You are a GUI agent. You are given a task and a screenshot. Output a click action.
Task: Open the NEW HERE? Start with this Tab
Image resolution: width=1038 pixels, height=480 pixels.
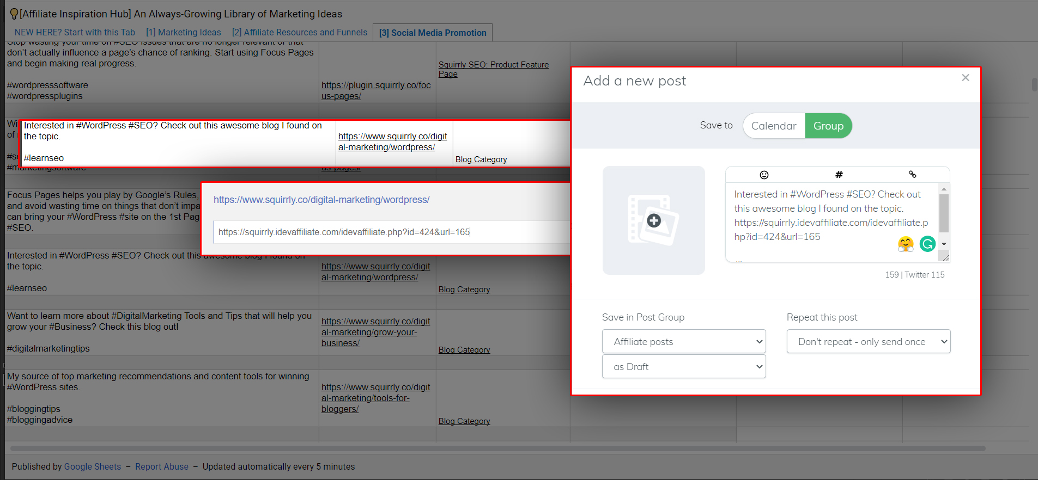pos(75,33)
